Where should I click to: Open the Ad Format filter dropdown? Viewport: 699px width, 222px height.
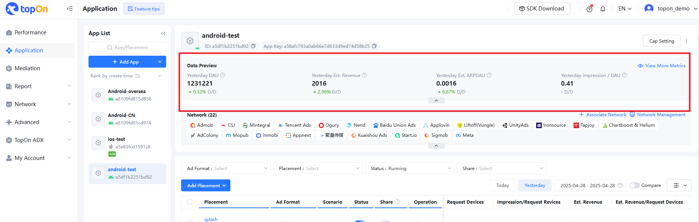[226, 169]
